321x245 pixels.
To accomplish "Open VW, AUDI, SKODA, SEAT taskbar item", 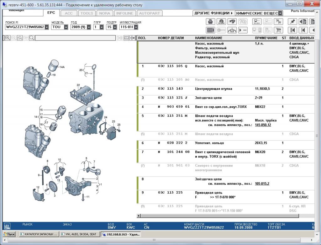I will (80, 234).
